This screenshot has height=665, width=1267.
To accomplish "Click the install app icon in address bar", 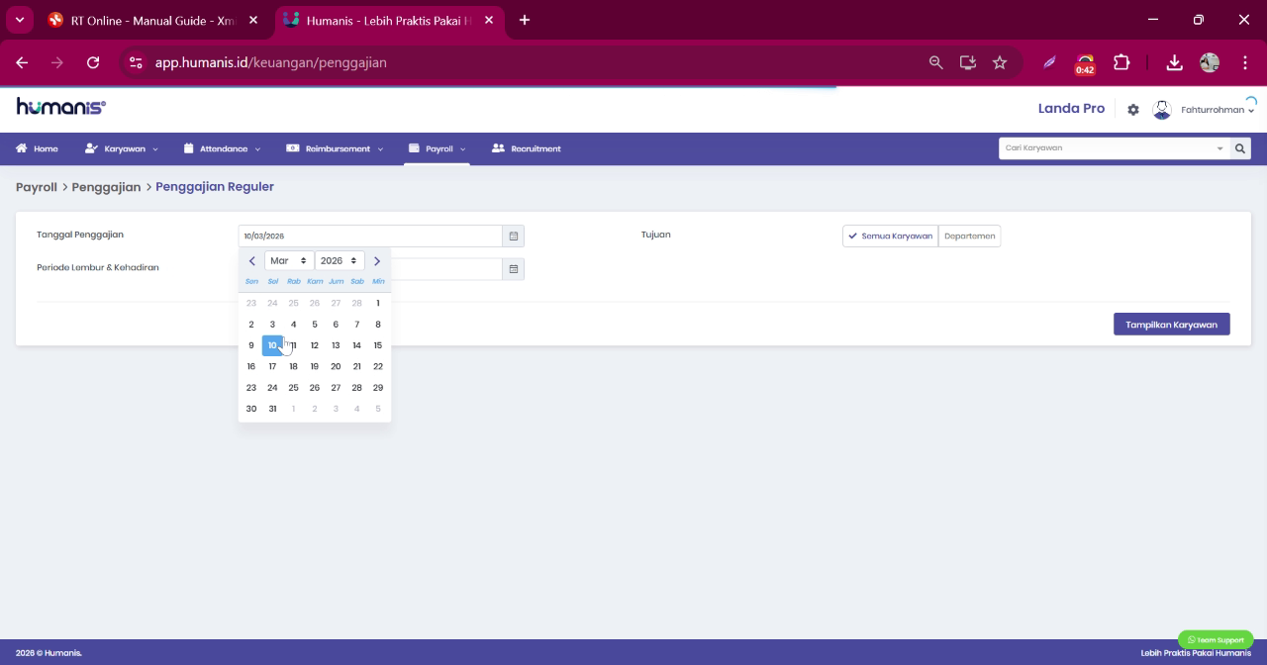I will click(968, 62).
